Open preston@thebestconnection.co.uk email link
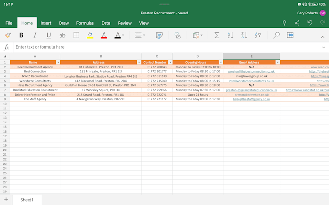Viewport: 329px width, 205px height. [x=252, y=71]
